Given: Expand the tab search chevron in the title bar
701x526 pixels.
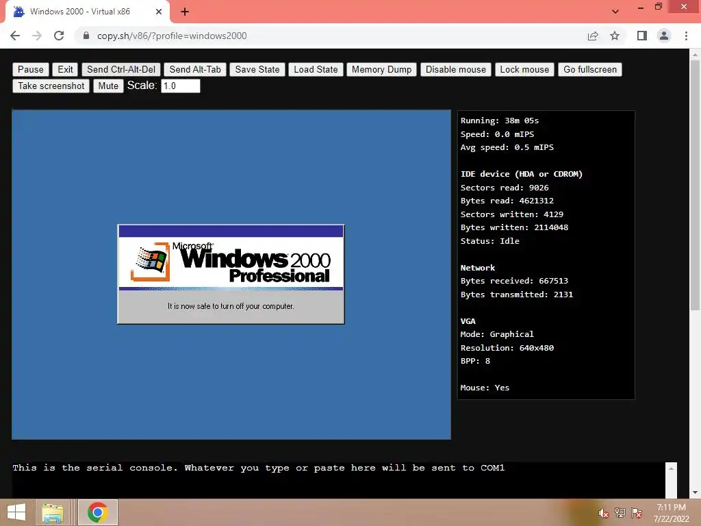Looking at the screenshot, I should (615, 12).
